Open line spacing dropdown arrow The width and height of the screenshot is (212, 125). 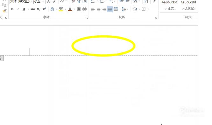click(x=128, y=9)
